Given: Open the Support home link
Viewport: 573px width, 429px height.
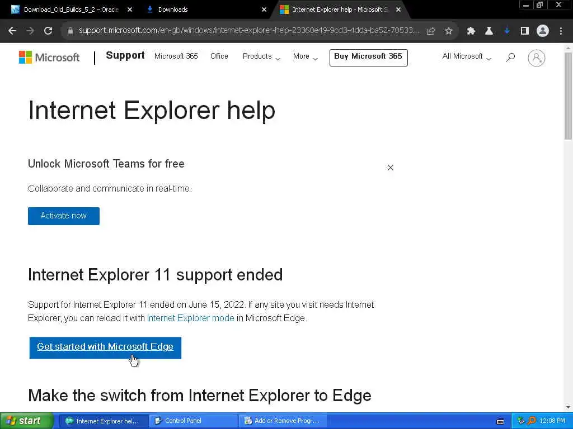Looking at the screenshot, I should click(x=125, y=55).
